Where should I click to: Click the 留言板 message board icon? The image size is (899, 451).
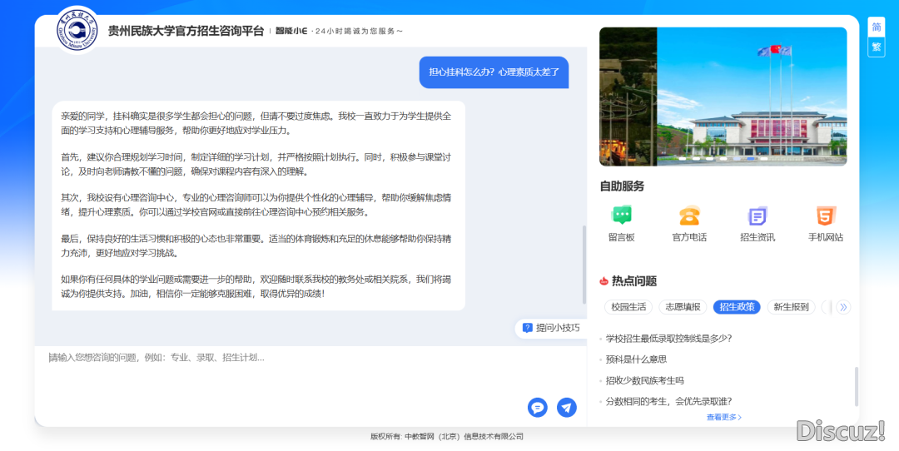621,216
